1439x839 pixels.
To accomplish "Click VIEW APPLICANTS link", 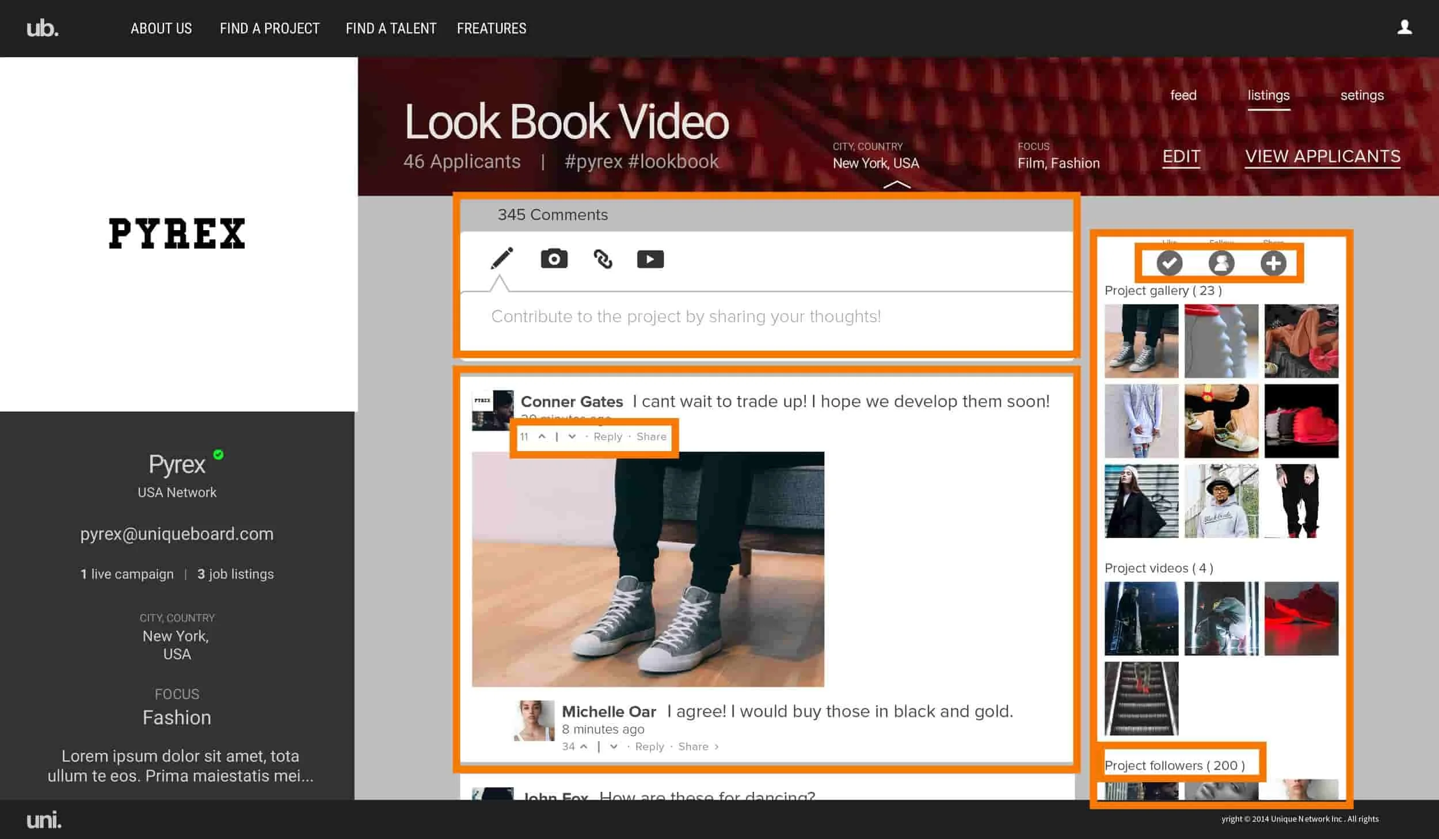I will pyautogui.click(x=1323, y=157).
